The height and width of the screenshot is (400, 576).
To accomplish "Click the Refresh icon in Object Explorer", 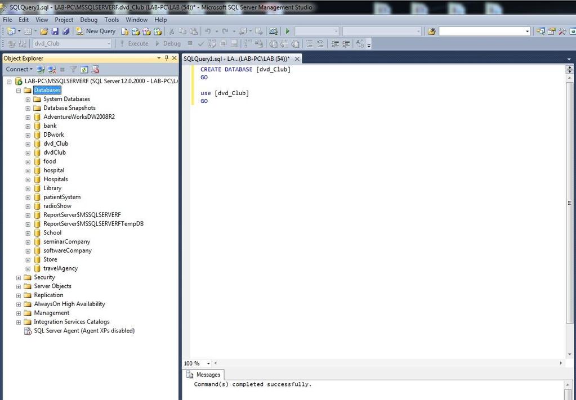I will click(x=84, y=69).
